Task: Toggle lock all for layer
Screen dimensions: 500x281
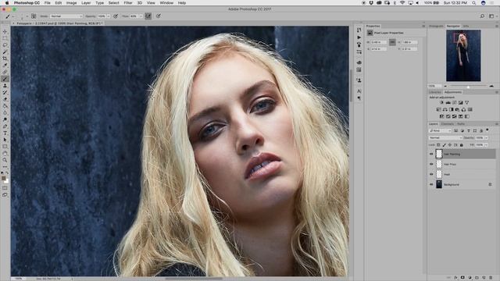Action: click(x=462, y=145)
